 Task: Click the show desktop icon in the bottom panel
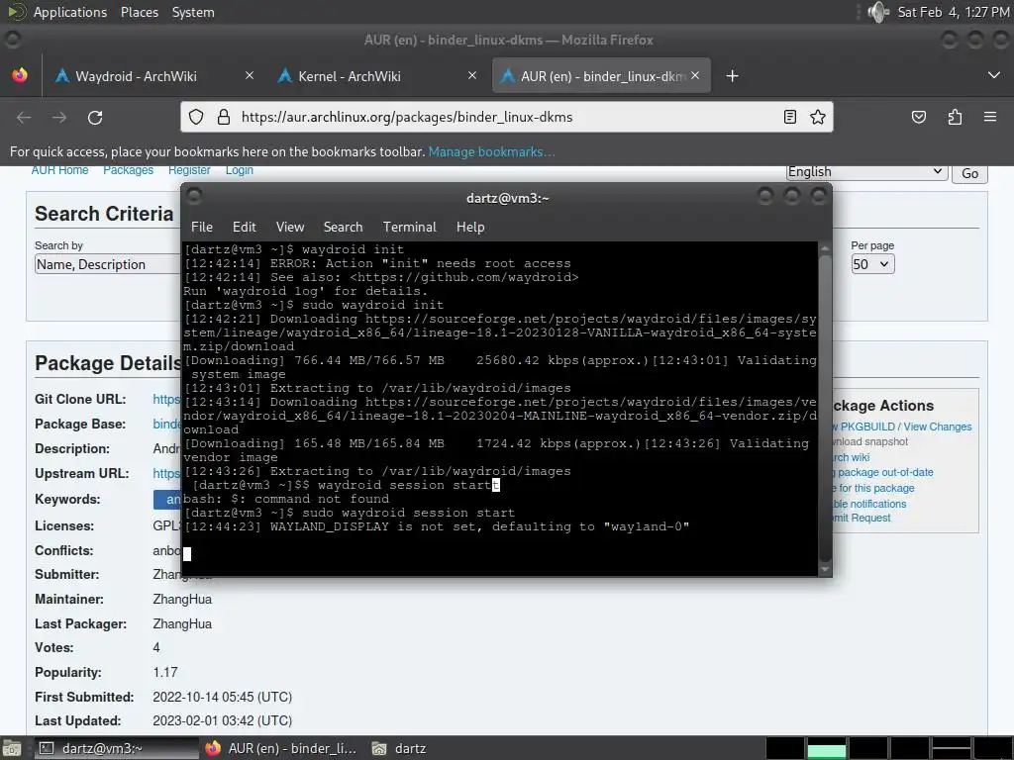(x=11, y=748)
